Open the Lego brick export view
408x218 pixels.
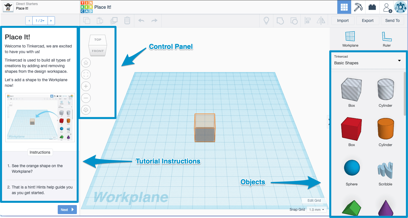(x=372, y=7)
